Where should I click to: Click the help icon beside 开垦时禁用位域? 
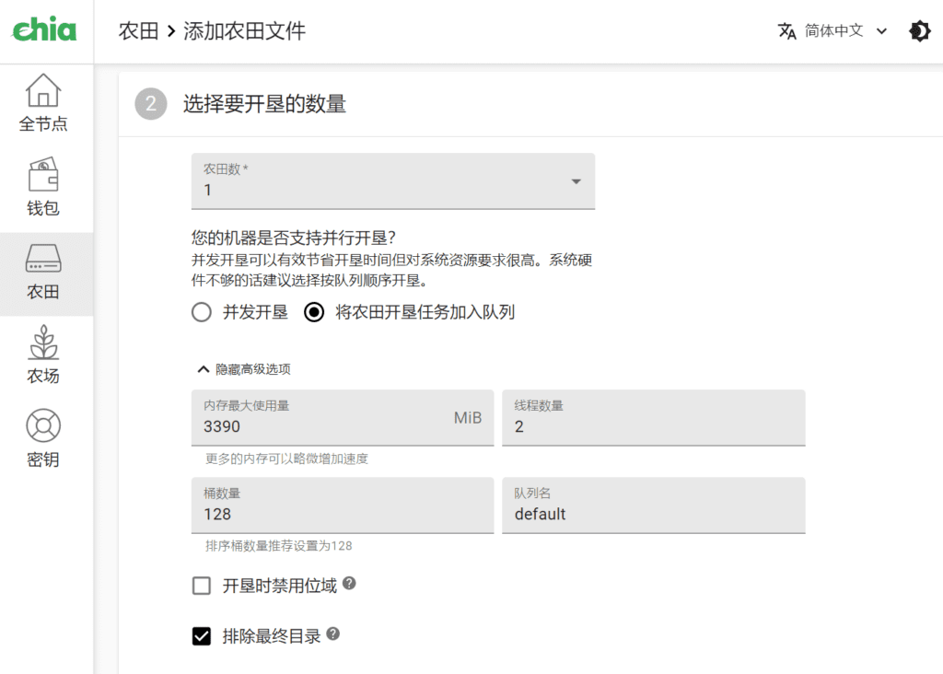pos(349,584)
